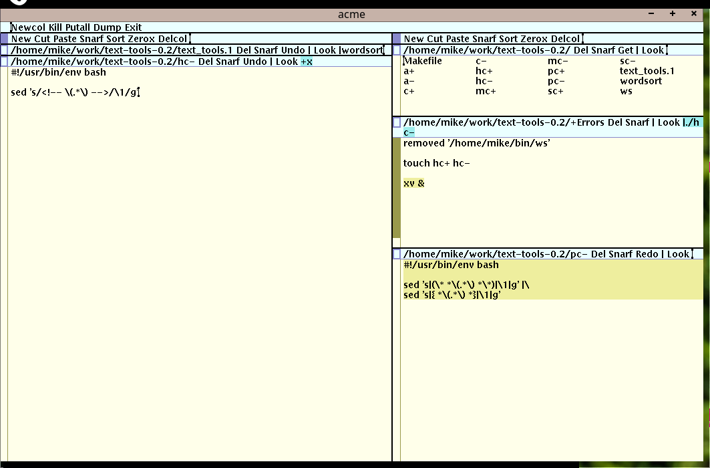
Task: Click Look in the pc- window tag
Action: 678,253
